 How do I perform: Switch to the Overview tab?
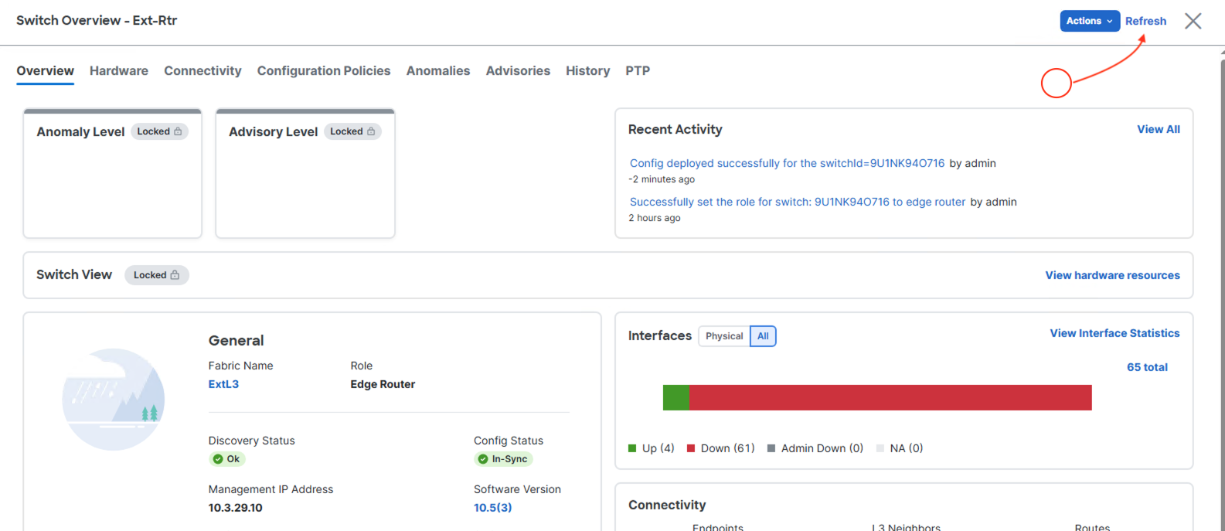(x=46, y=70)
